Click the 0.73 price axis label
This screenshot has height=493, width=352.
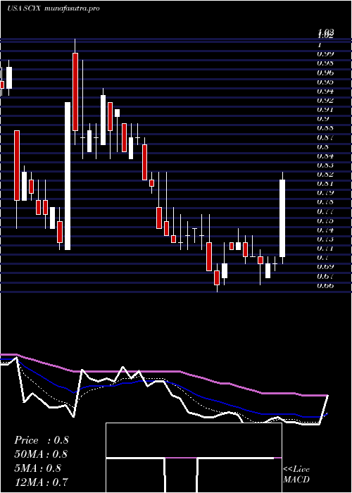point(325,239)
